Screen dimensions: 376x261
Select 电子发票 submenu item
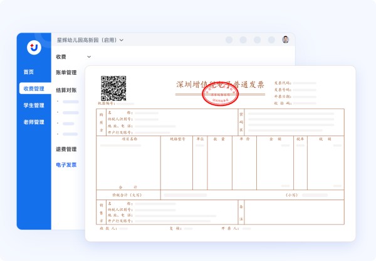coord(66,165)
